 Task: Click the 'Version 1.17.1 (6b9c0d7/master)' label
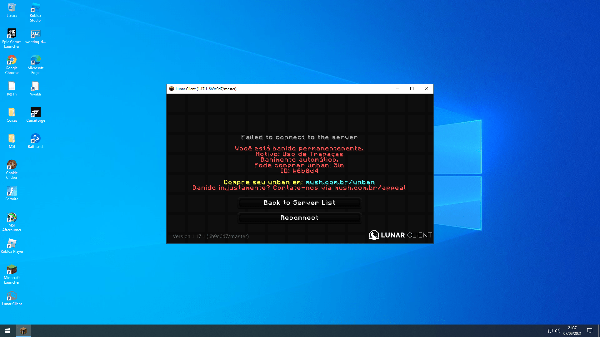pos(211,237)
